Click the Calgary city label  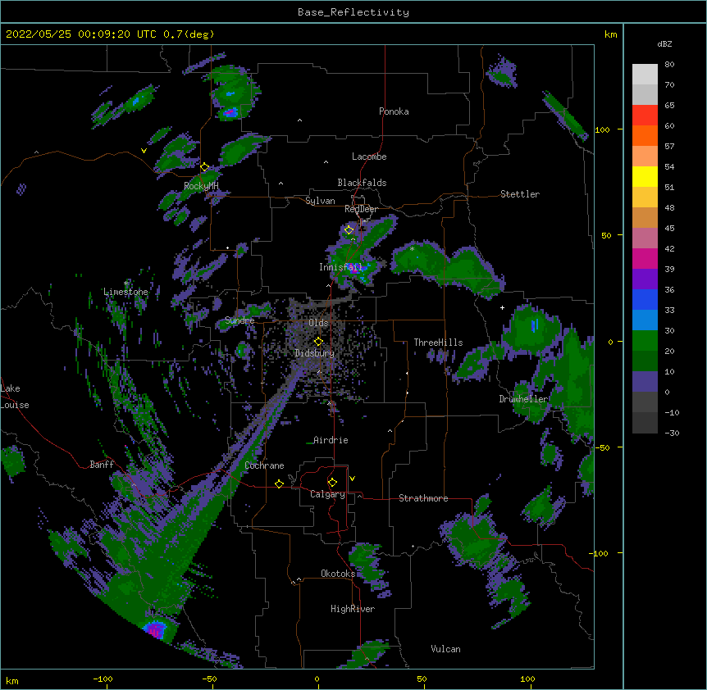coord(327,494)
